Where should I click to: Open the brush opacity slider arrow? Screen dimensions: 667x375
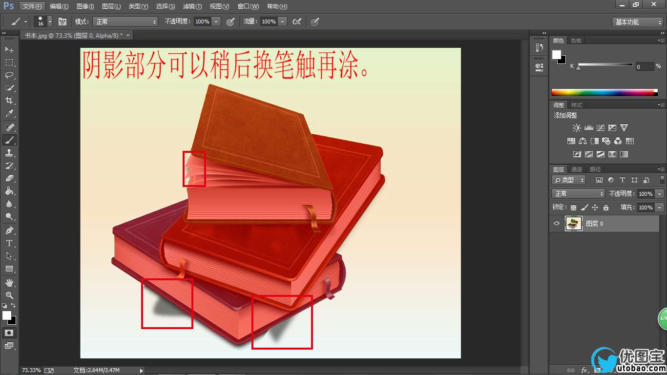216,21
